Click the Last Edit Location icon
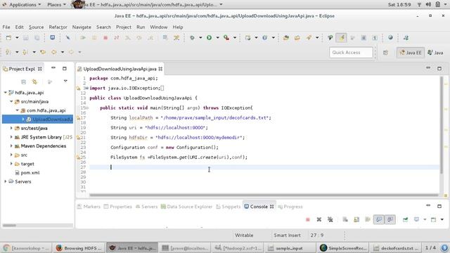This screenshot has height=253, width=450. [x=43, y=52]
